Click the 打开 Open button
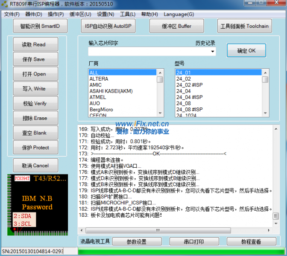The height and width of the screenshot is (256, 287). (x=35, y=74)
